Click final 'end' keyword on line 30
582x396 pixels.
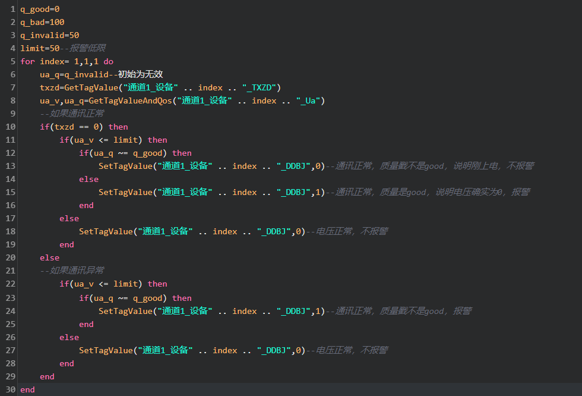27,389
